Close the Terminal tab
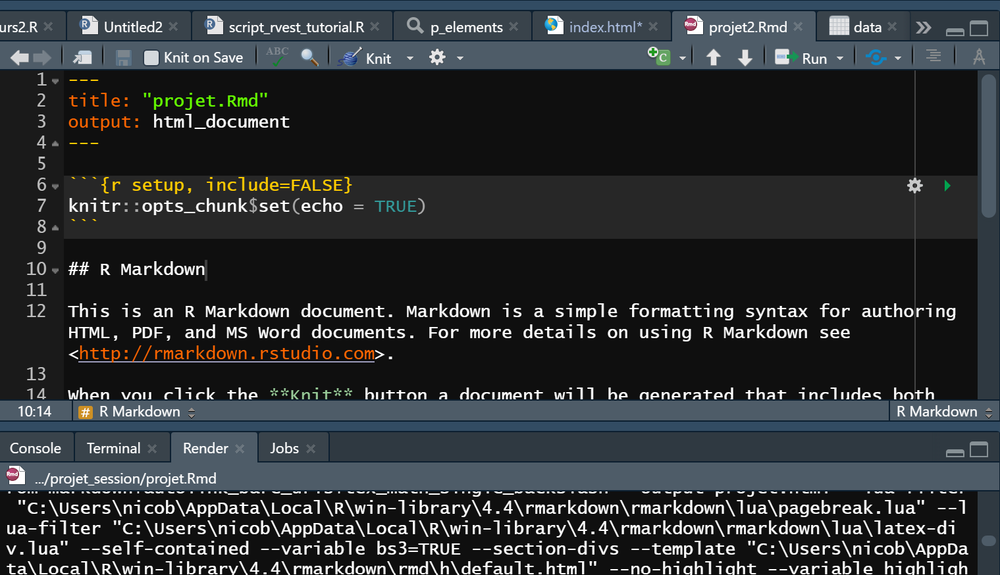This screenshot has height=575, width=1000. tap(152, 449)
